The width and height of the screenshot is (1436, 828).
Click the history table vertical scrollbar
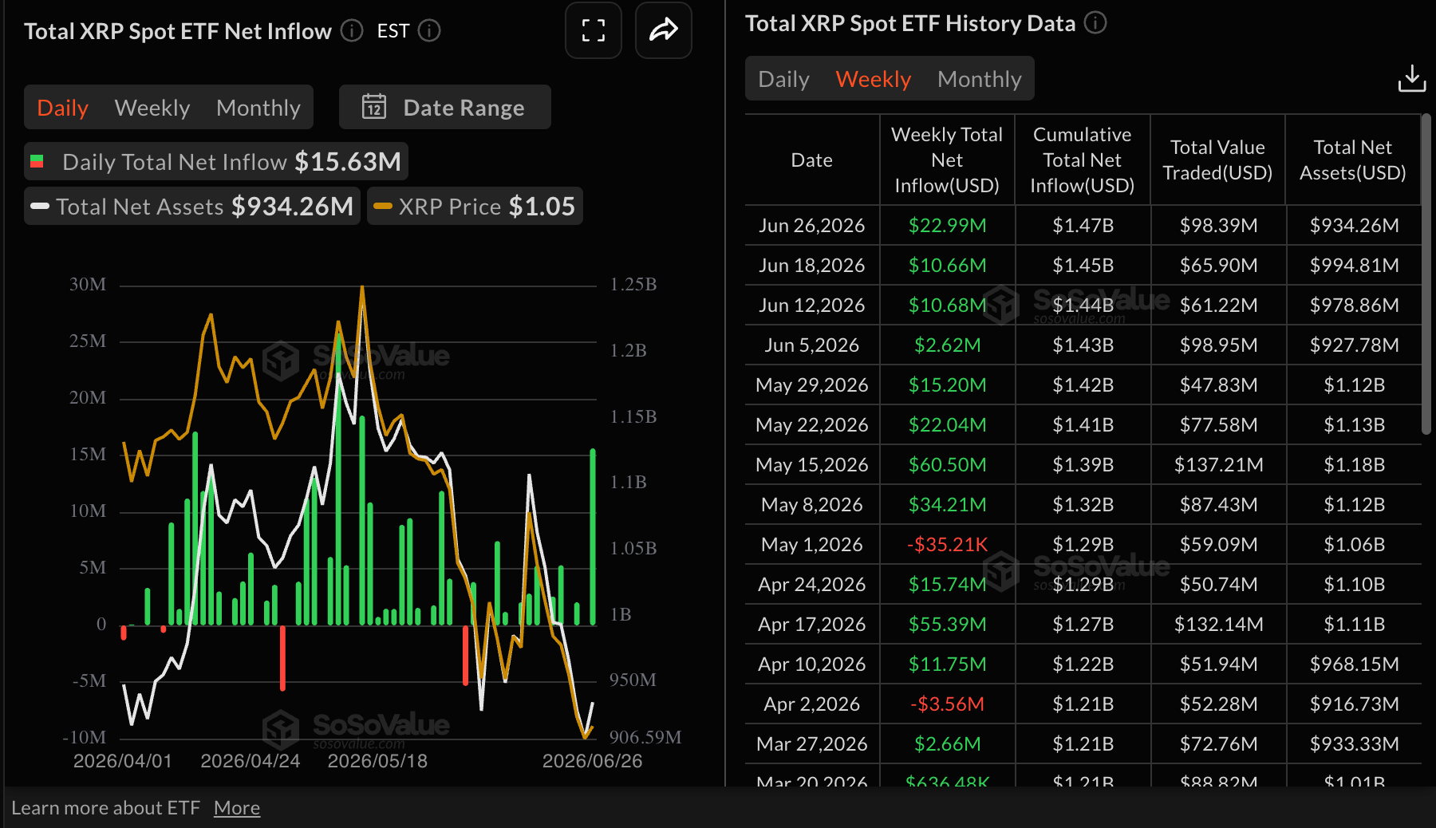coord(1426,275)
